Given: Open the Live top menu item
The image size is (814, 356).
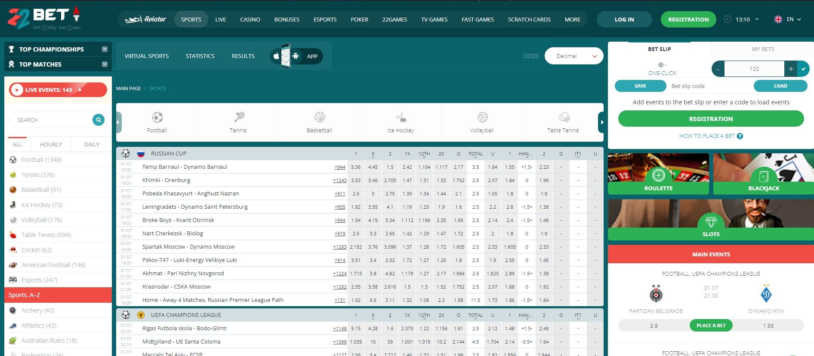Looking at the screenshot, I should [221, 19].
